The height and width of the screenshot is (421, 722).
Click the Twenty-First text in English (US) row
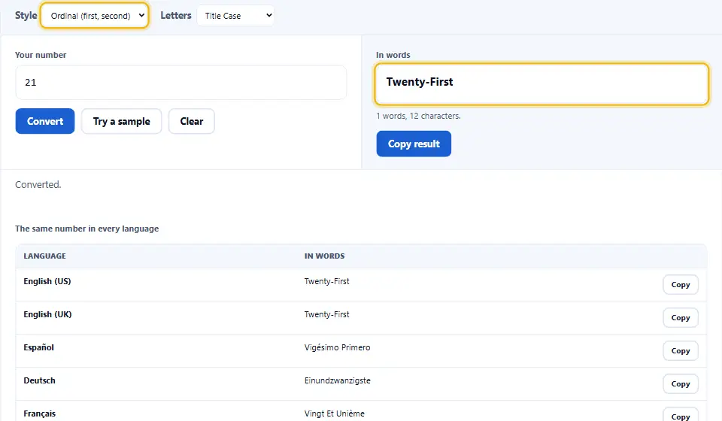pos(326,281)
